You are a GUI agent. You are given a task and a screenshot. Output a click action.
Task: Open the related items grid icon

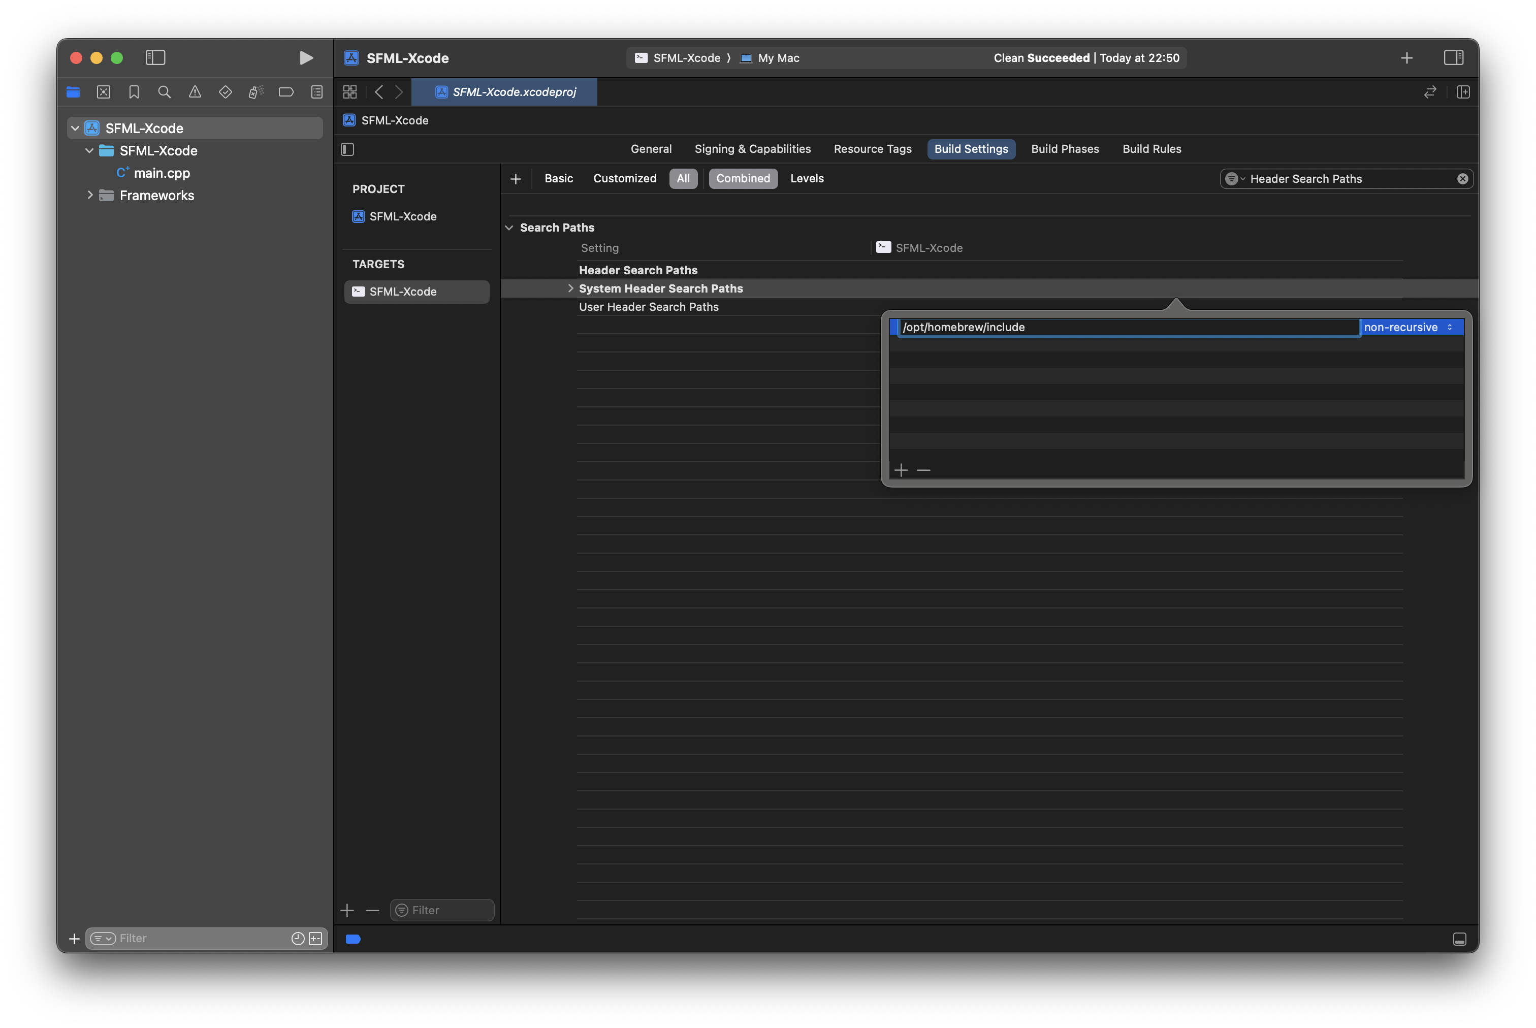(350, 92)
